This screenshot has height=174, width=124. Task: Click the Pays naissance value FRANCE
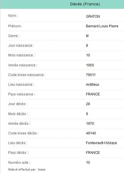(x=93, y=94)
